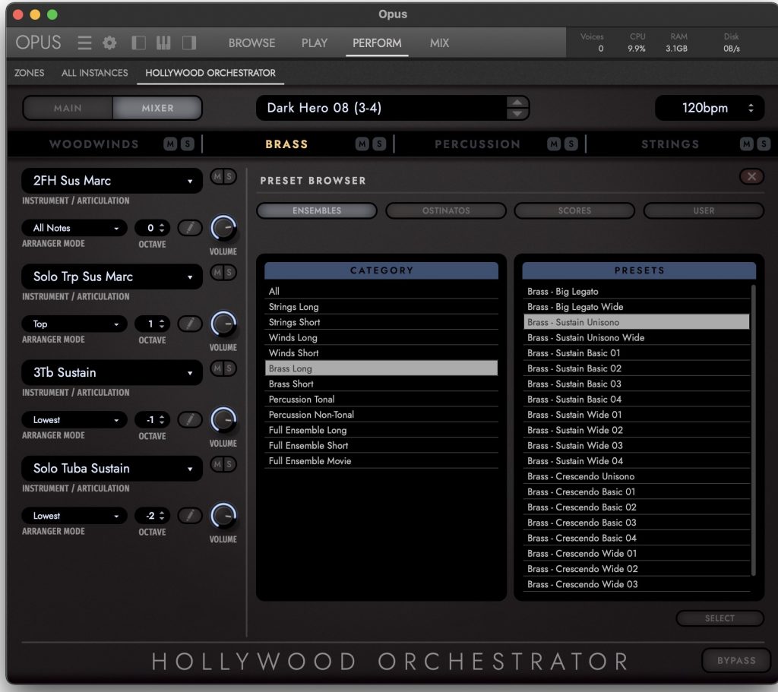The height and width of the screenshot is (692, 778).
Task: Select the Percussion Non-Tonal category
Action: [381, 414]
